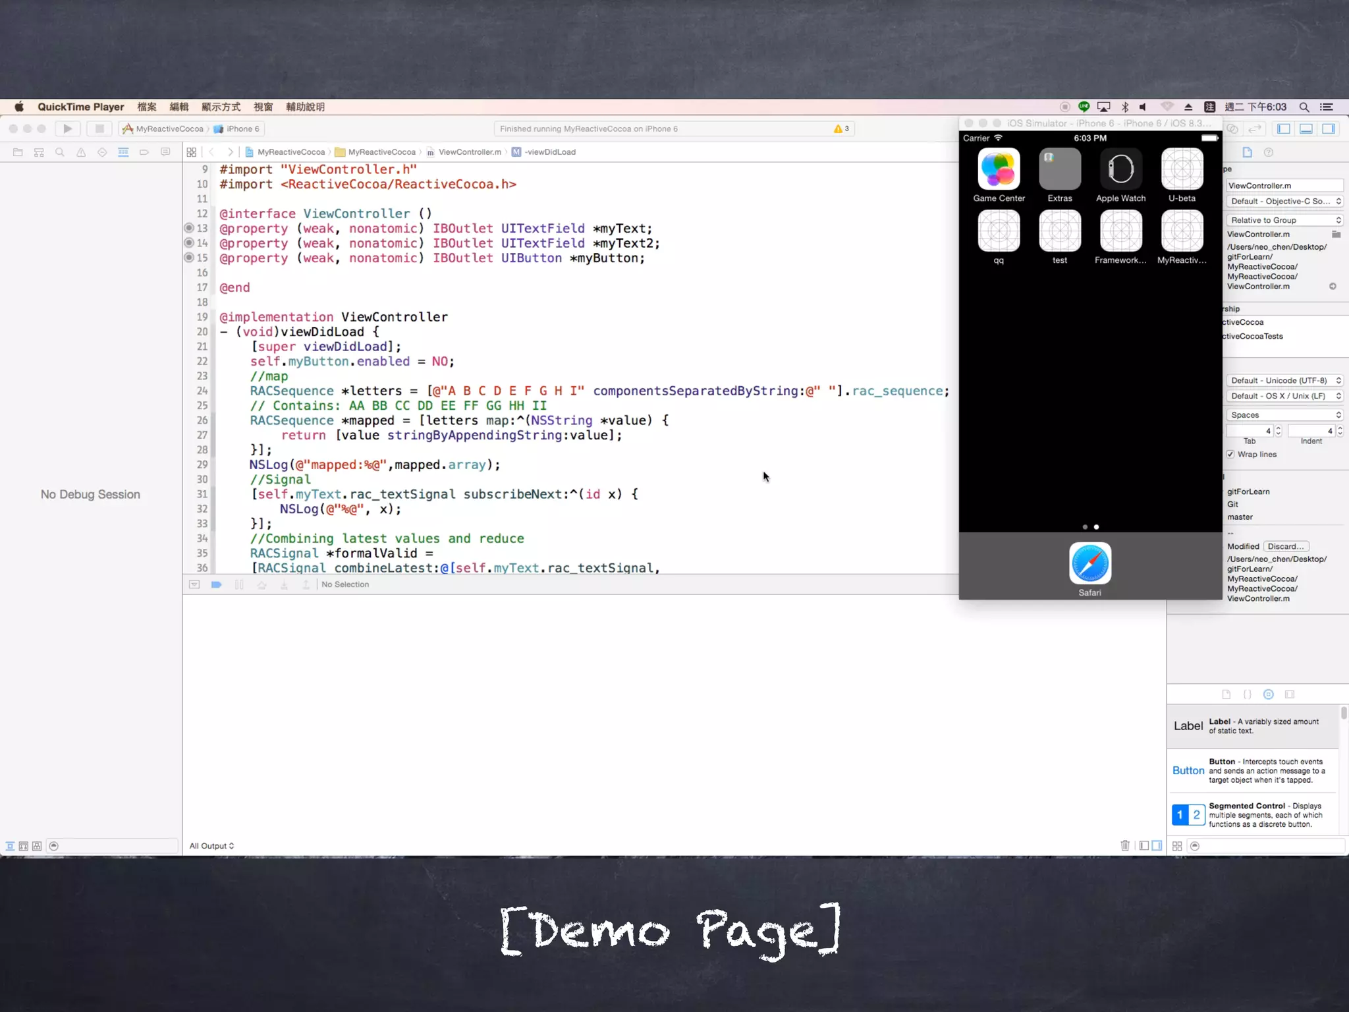Image resolution: width=1349 pixels, height=1012 pixels.
Task: Click ViewController.m in the jump bar
Action: click(470, 152)
